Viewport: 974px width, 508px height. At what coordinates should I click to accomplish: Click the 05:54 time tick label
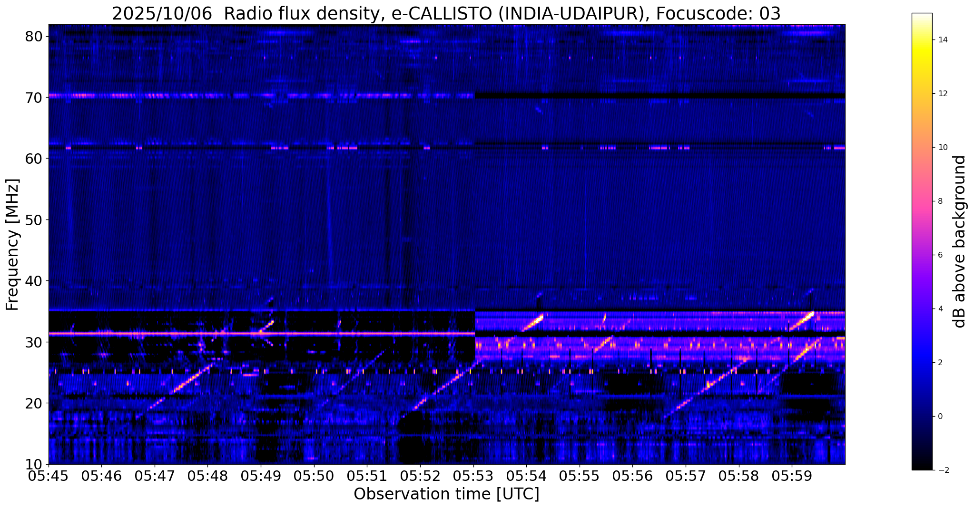[526, 476]
